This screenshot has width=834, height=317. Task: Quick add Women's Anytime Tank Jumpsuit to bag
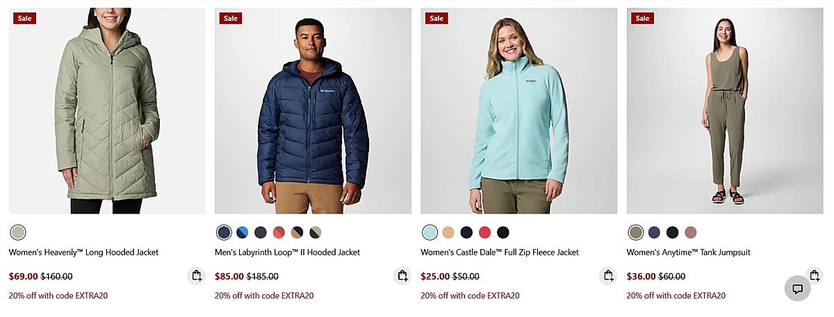click(x=814, y=276)
